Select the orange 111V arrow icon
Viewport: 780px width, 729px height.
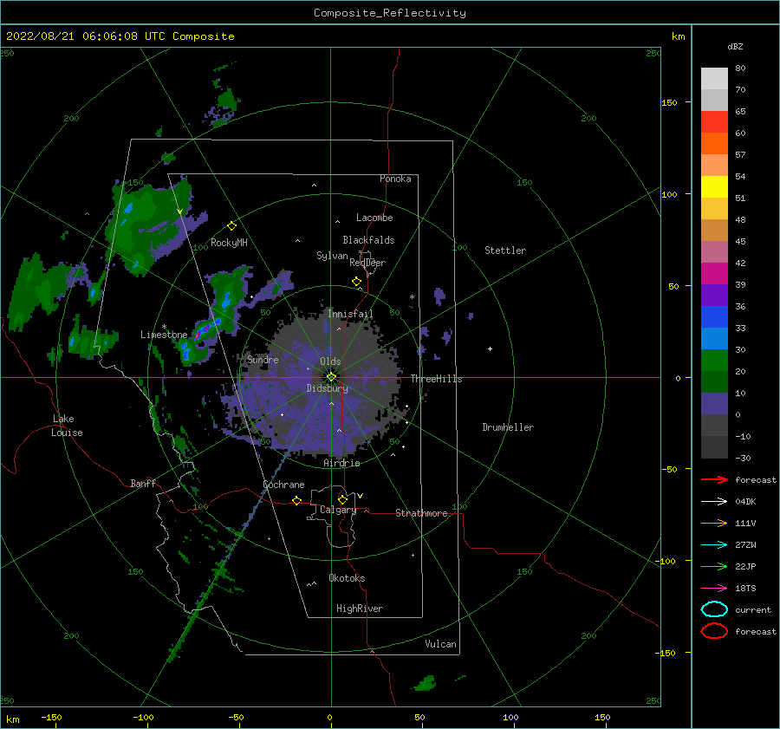tap(714, 523)
